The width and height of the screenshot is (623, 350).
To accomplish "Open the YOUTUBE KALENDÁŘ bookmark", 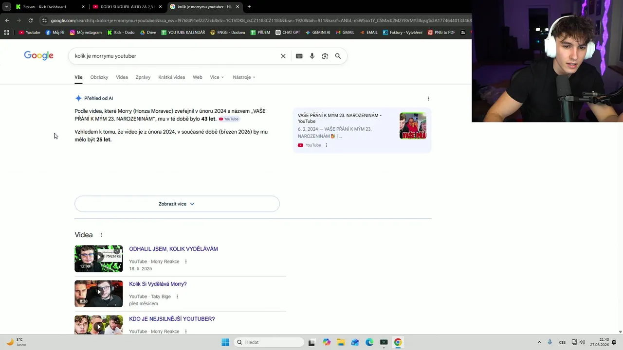I will click(x=183, y=33).
